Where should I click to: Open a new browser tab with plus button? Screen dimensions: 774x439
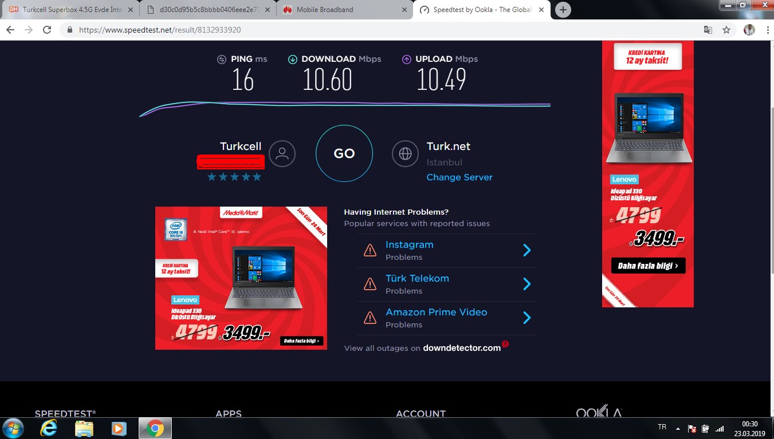563,10
